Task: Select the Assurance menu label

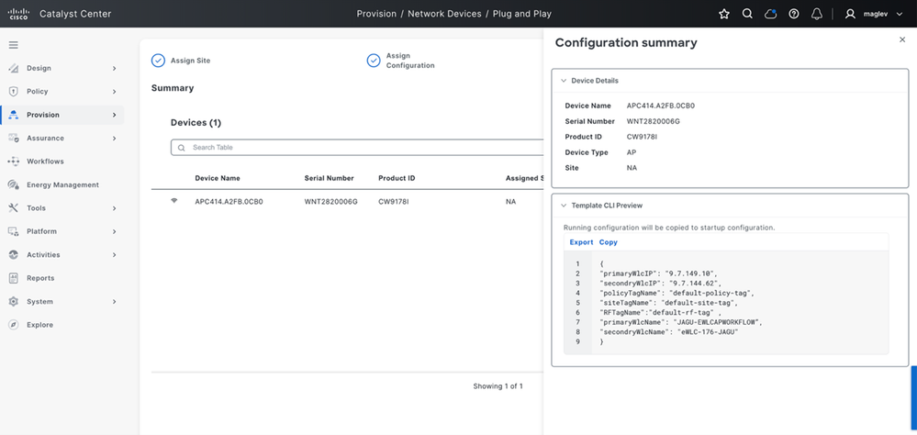Action: [45, 139]
